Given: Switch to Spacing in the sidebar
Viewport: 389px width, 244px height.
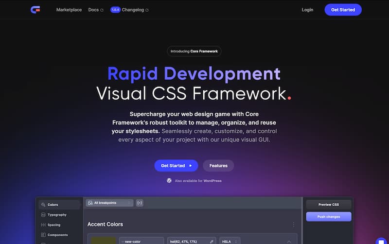Looking at the screenshot, I should tap(54, 225).
